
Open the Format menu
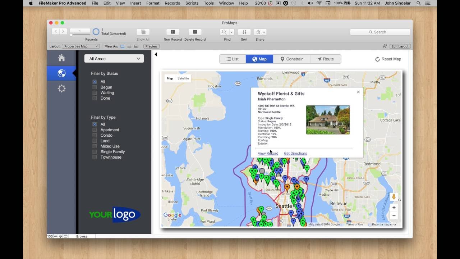tap(153, 3)
